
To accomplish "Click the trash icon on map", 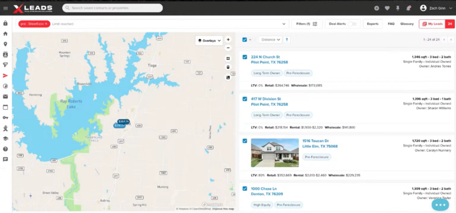I will coord(228,67).
